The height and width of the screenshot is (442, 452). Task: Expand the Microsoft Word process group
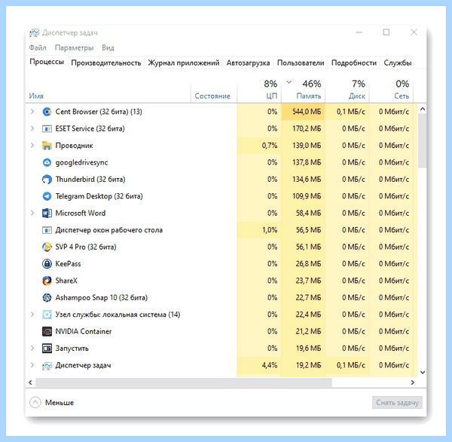[32, 213]
